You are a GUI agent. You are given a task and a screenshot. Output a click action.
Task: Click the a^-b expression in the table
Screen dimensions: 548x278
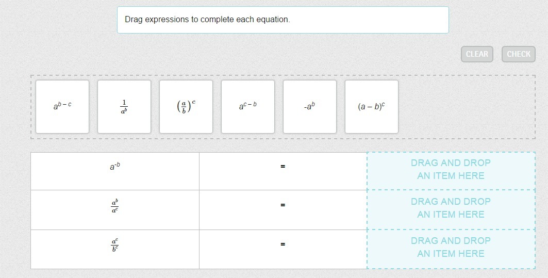click(x=115, y=167)
